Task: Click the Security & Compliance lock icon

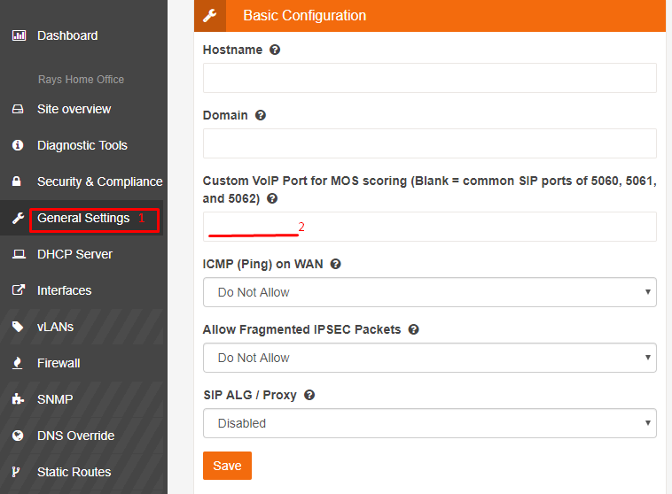Action: tap(16, 181)
